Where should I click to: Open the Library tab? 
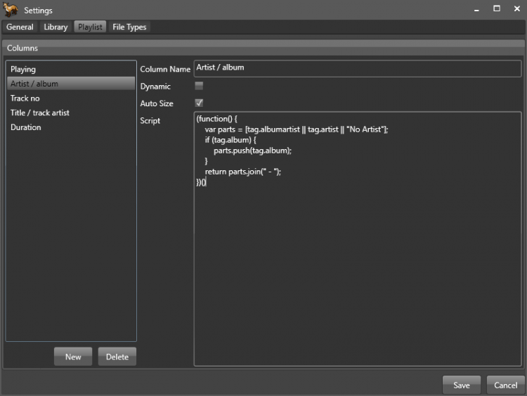point(56,27)
